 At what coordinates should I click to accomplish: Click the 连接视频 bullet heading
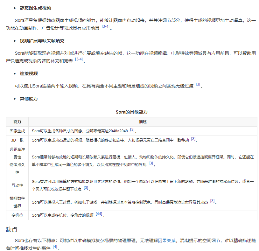coord(29,73)
